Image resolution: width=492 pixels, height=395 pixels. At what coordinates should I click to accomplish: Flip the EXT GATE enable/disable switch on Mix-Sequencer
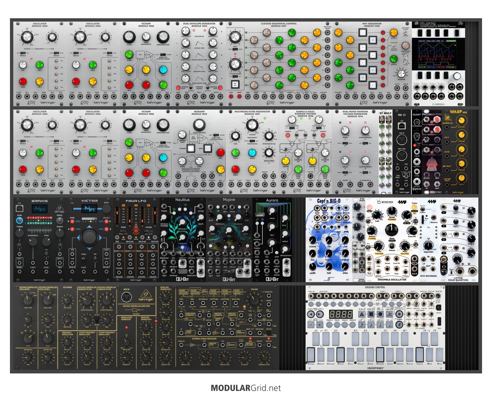pos(406,33)
